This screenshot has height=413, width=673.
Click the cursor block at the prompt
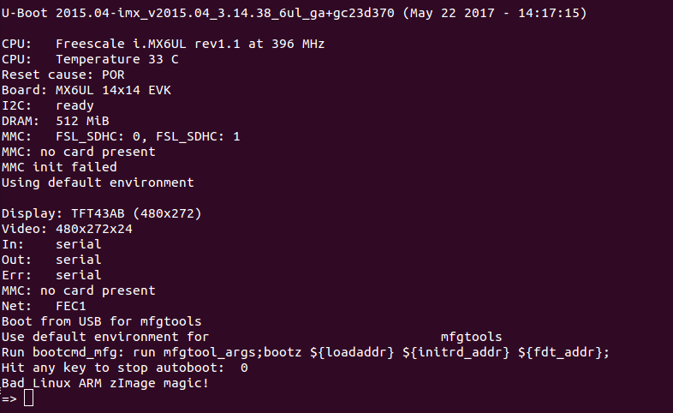(x=28, y=398)
